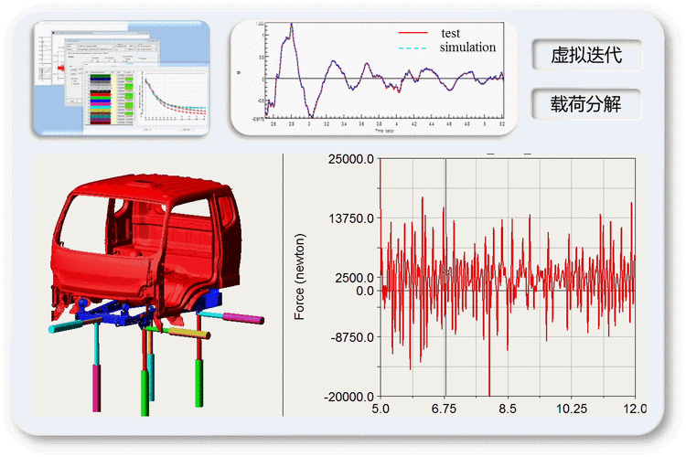Screen dimensions: 686x457
Task: Select the yellow horizontal actuator bar
Action: coord(189,335)
